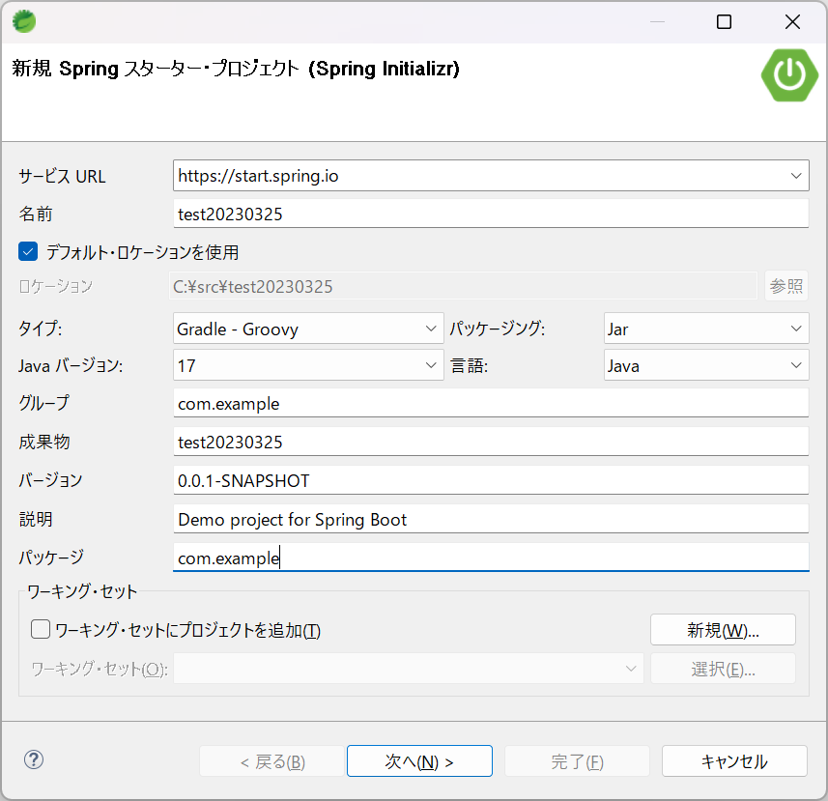Maximize the dialog window

tap(724, 21)
